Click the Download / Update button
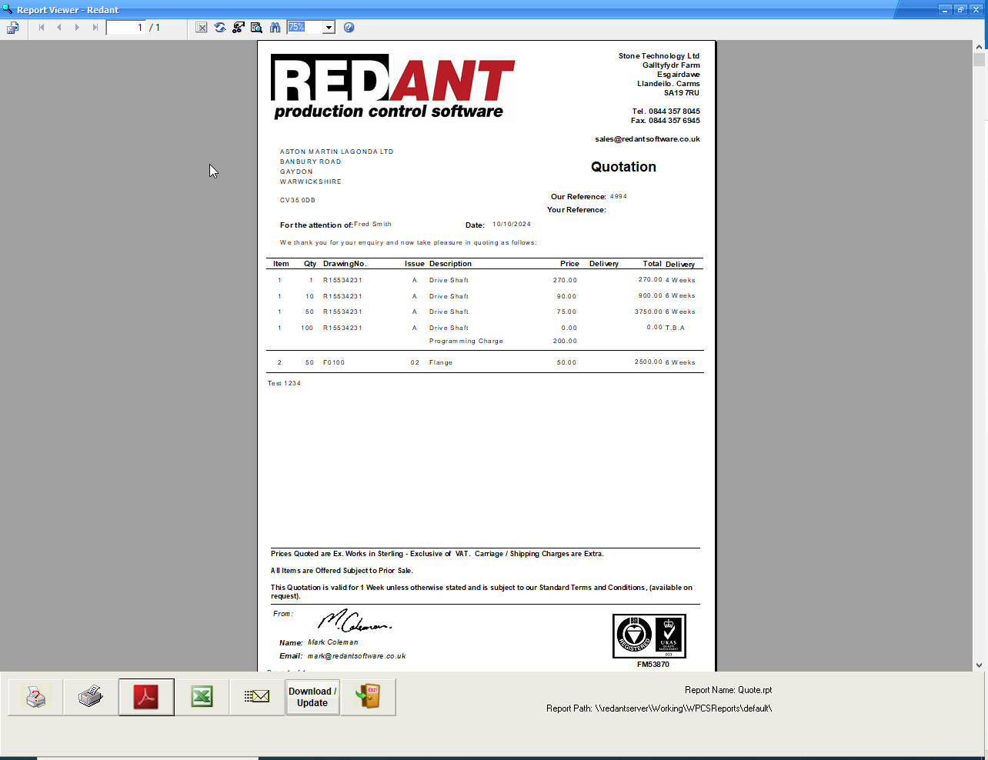 312,697
